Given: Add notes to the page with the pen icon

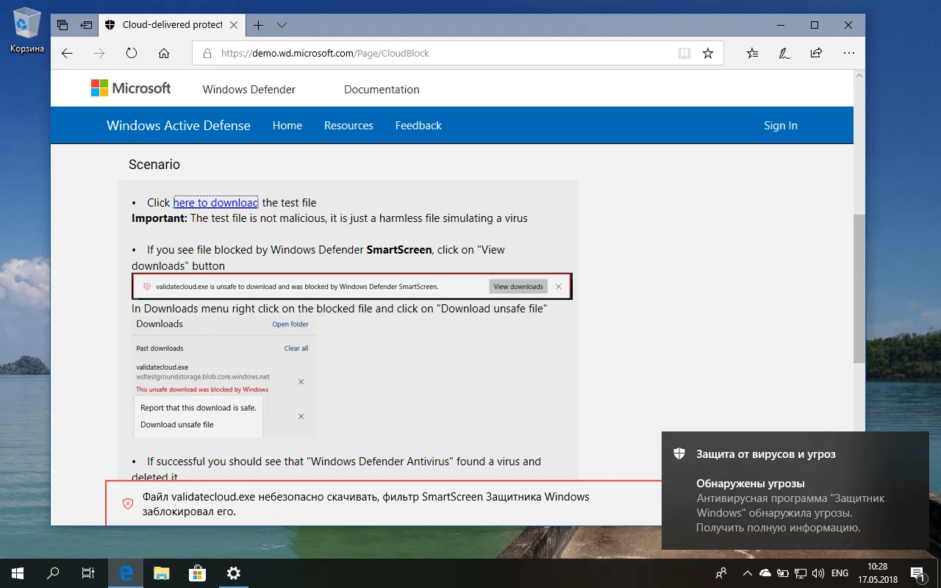Looking at the screenshot, I should click(784, 53).
